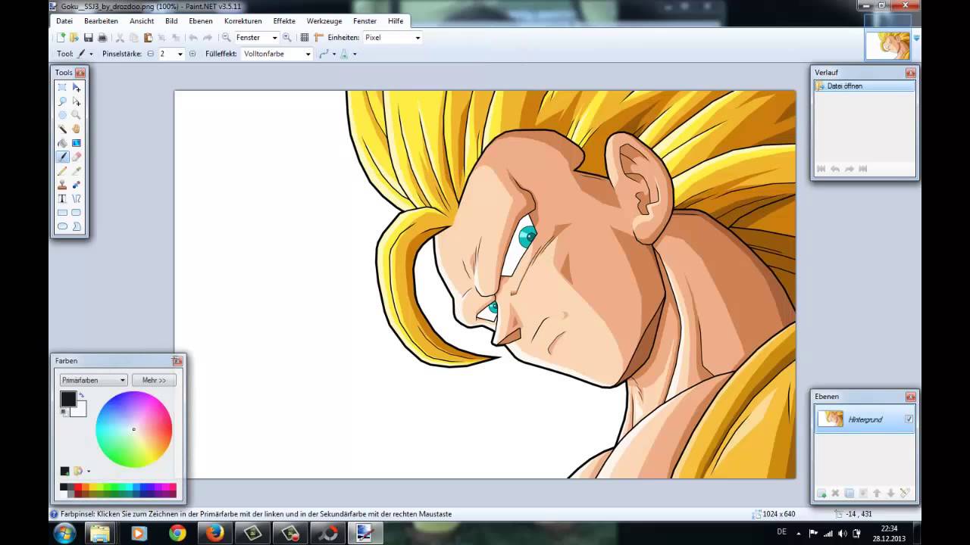Increase brush width with plus button

pyautogui.click(x=192, y=54)
